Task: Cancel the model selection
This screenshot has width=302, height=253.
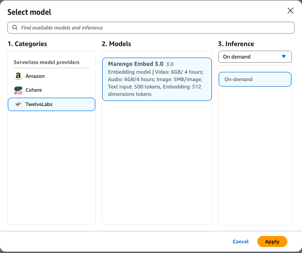Action: [241, 241]
